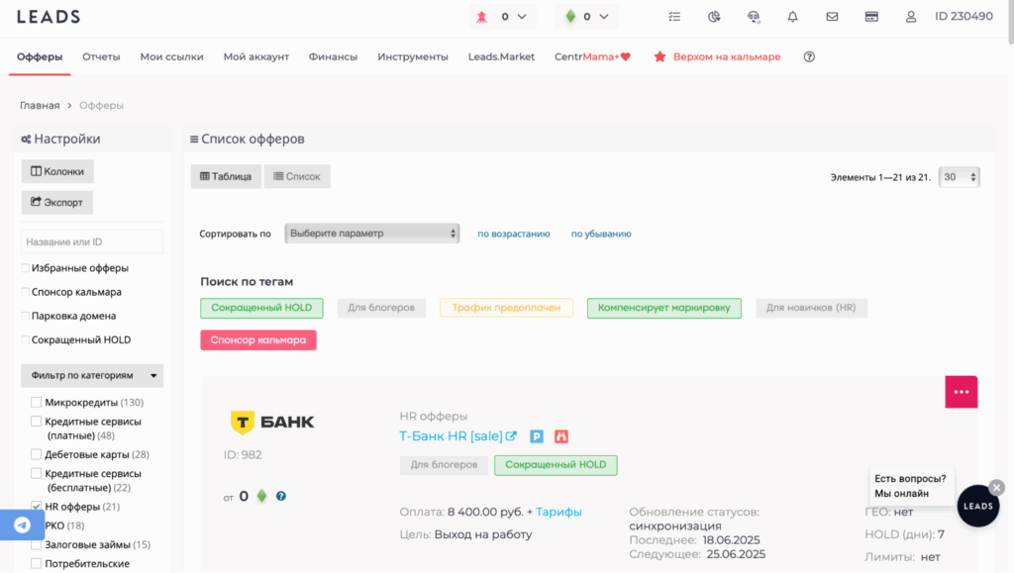Open the Тарифы link in the offer
The width and height of the screenshot is (1014, 573).
[x=559, y=512]
